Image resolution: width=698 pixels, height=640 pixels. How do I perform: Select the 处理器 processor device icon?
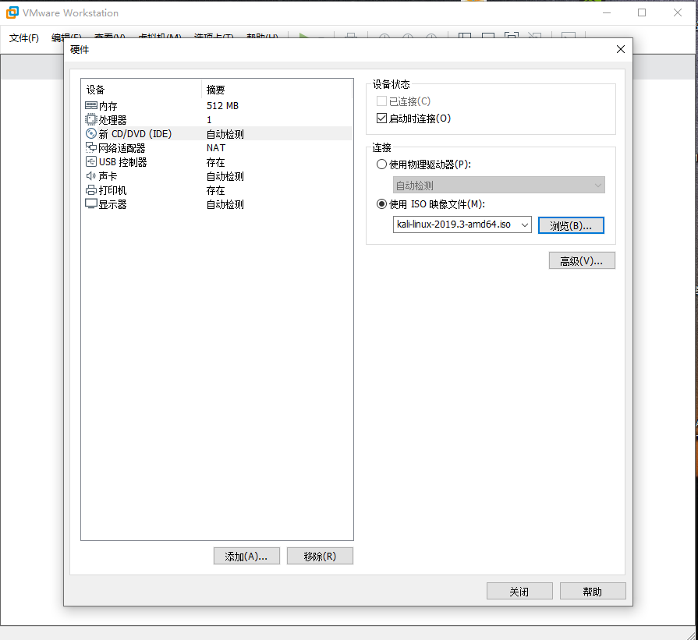coord(90,119)
